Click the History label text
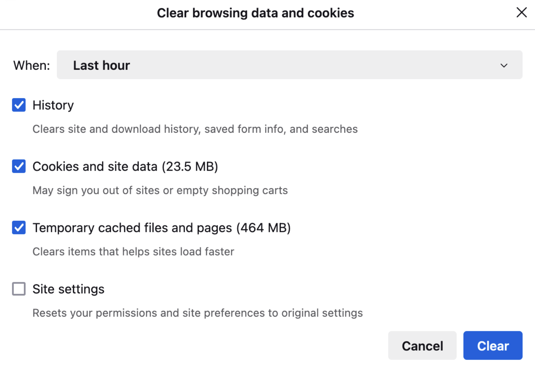The height and width of the screenshot is (366, 535). (x=53, y=105)
